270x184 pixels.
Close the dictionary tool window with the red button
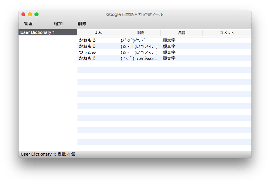23,14
